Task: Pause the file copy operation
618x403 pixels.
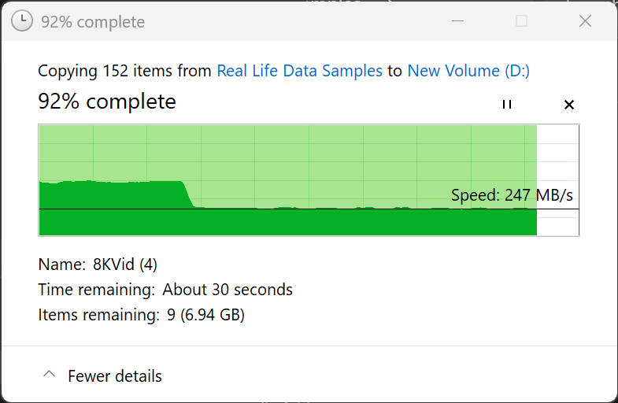Action: click(507, 105)
